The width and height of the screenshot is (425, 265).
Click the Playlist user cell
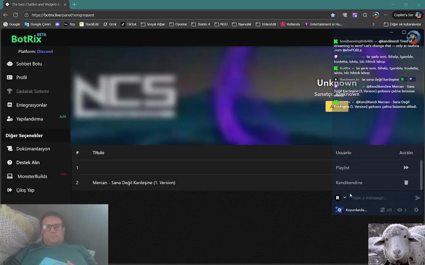pyautogui.click(x=343, y=168)
